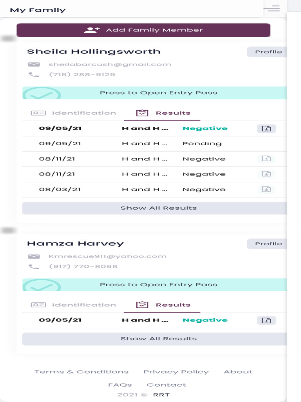Open Hamza's entry pass banner
301x402 pixels.
coord(158,285)
